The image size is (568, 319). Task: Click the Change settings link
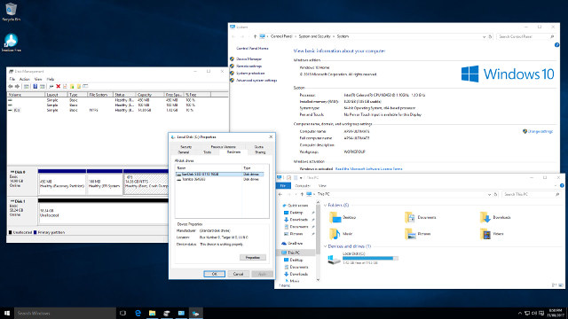pyautogui.click(x=540, y=132)
